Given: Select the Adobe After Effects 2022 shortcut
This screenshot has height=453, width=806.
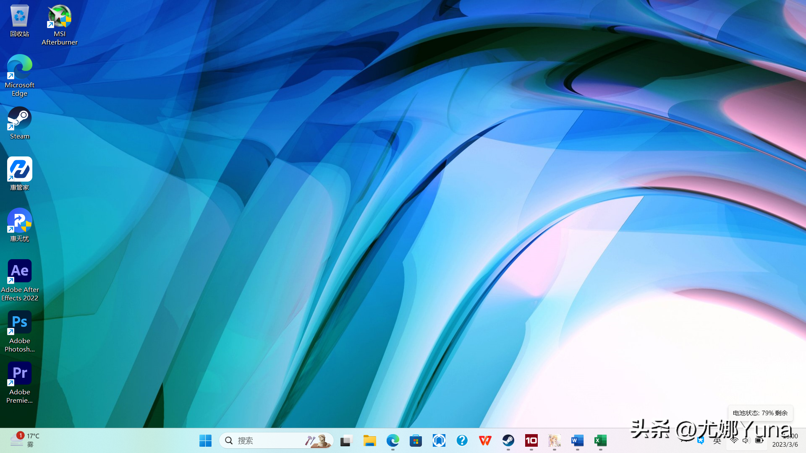Looking at the screenshot, I should pyautogui.click(x=19, y=280).
